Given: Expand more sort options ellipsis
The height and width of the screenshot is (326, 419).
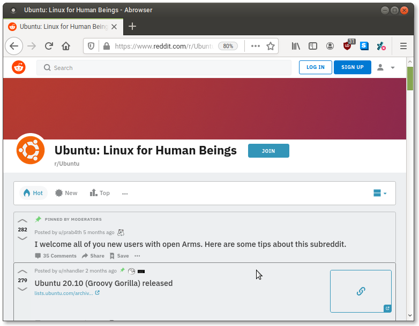Looking at the screenshot, I should tap(125, 193).
